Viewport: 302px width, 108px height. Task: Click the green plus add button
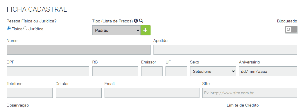point(145,30)
